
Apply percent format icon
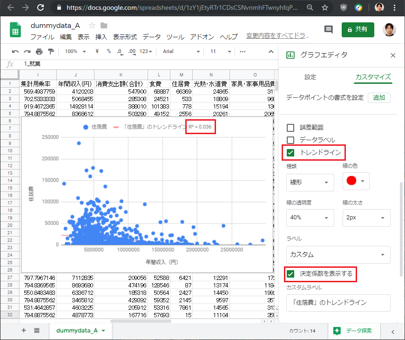109,51
